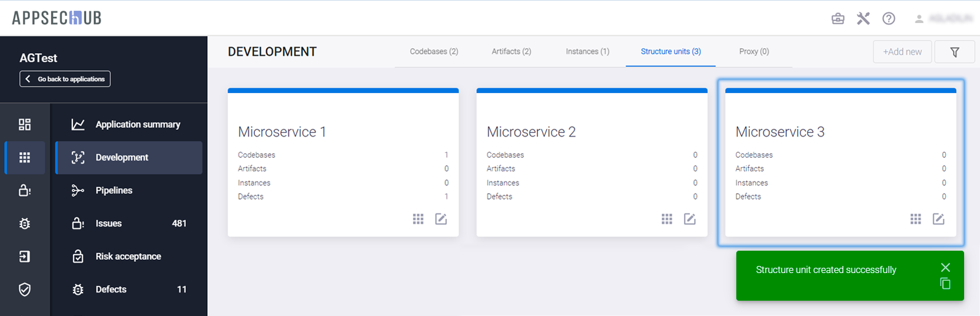Image resolution: width=980 pixels, height=316 pixels.
Task: Dismiss the structure unit created notification
Action: click(945, 267)
